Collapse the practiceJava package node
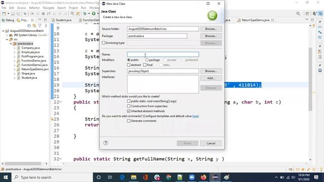The image size is (324, 182). coord(11,43)
